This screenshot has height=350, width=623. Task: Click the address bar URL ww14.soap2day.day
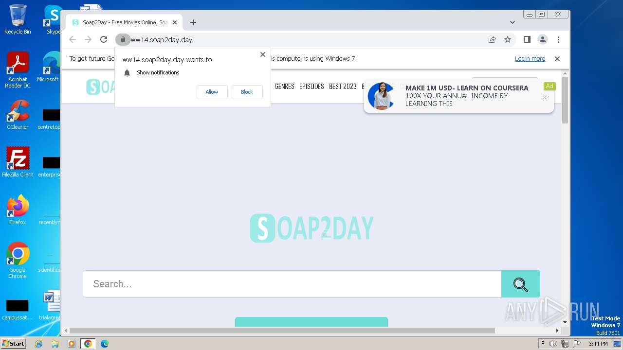pyautogui.click(x=161, y=40)
